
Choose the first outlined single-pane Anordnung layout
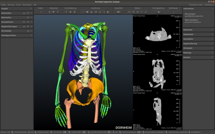[83, 12]
